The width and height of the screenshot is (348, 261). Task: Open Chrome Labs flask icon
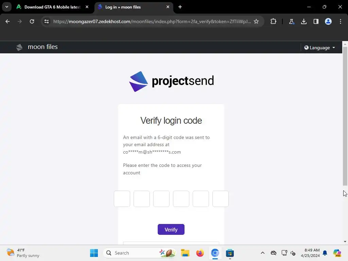coord(291,21)
